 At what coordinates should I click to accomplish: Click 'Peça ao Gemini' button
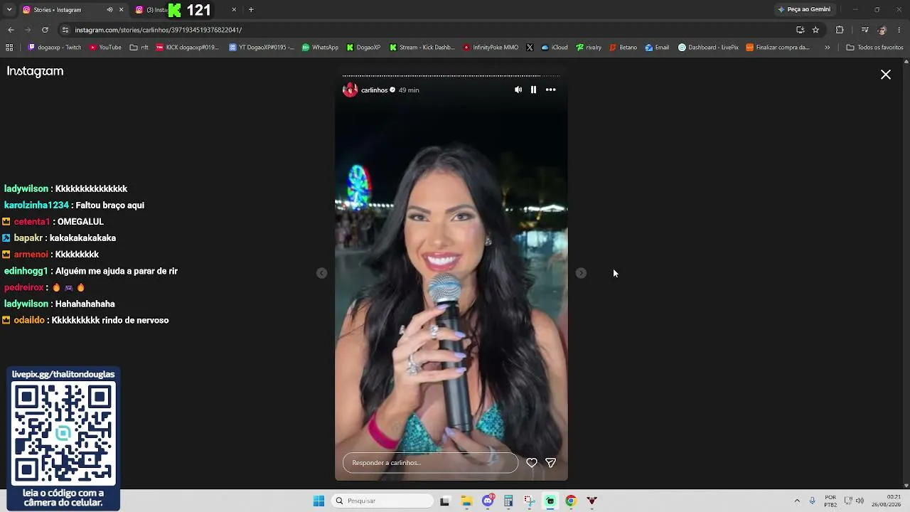click(x=804, y=10)
